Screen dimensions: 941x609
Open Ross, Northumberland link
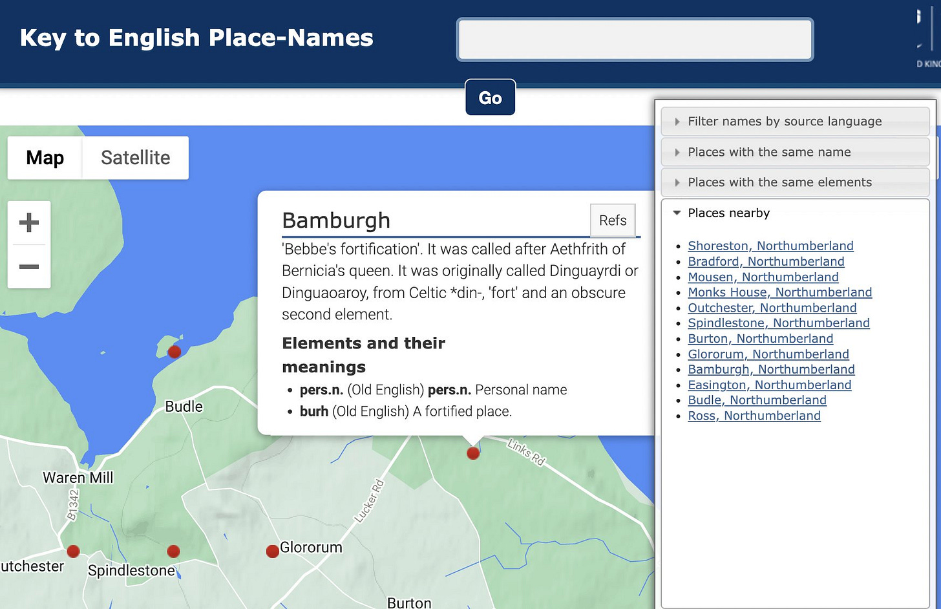pos(754,416)
